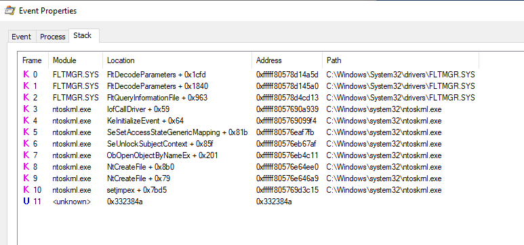Image resolution: width=524 pixels, height=245 pixels.
Task: Switch to the Event tab
Action: coord(21,37)
